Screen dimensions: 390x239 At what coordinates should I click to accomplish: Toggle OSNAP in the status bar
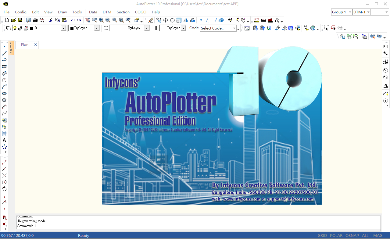click(352, 236)
